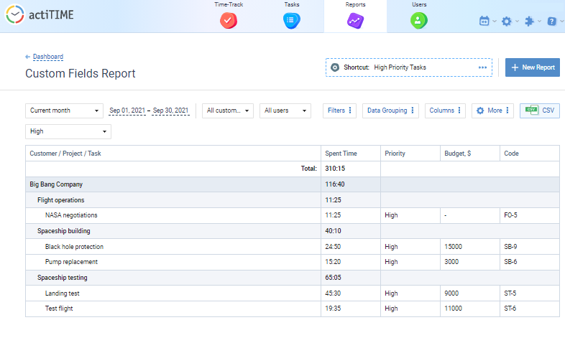Screen dimensions: 565x348
Task: Open the Reports tab
Action: pos(355,16)
